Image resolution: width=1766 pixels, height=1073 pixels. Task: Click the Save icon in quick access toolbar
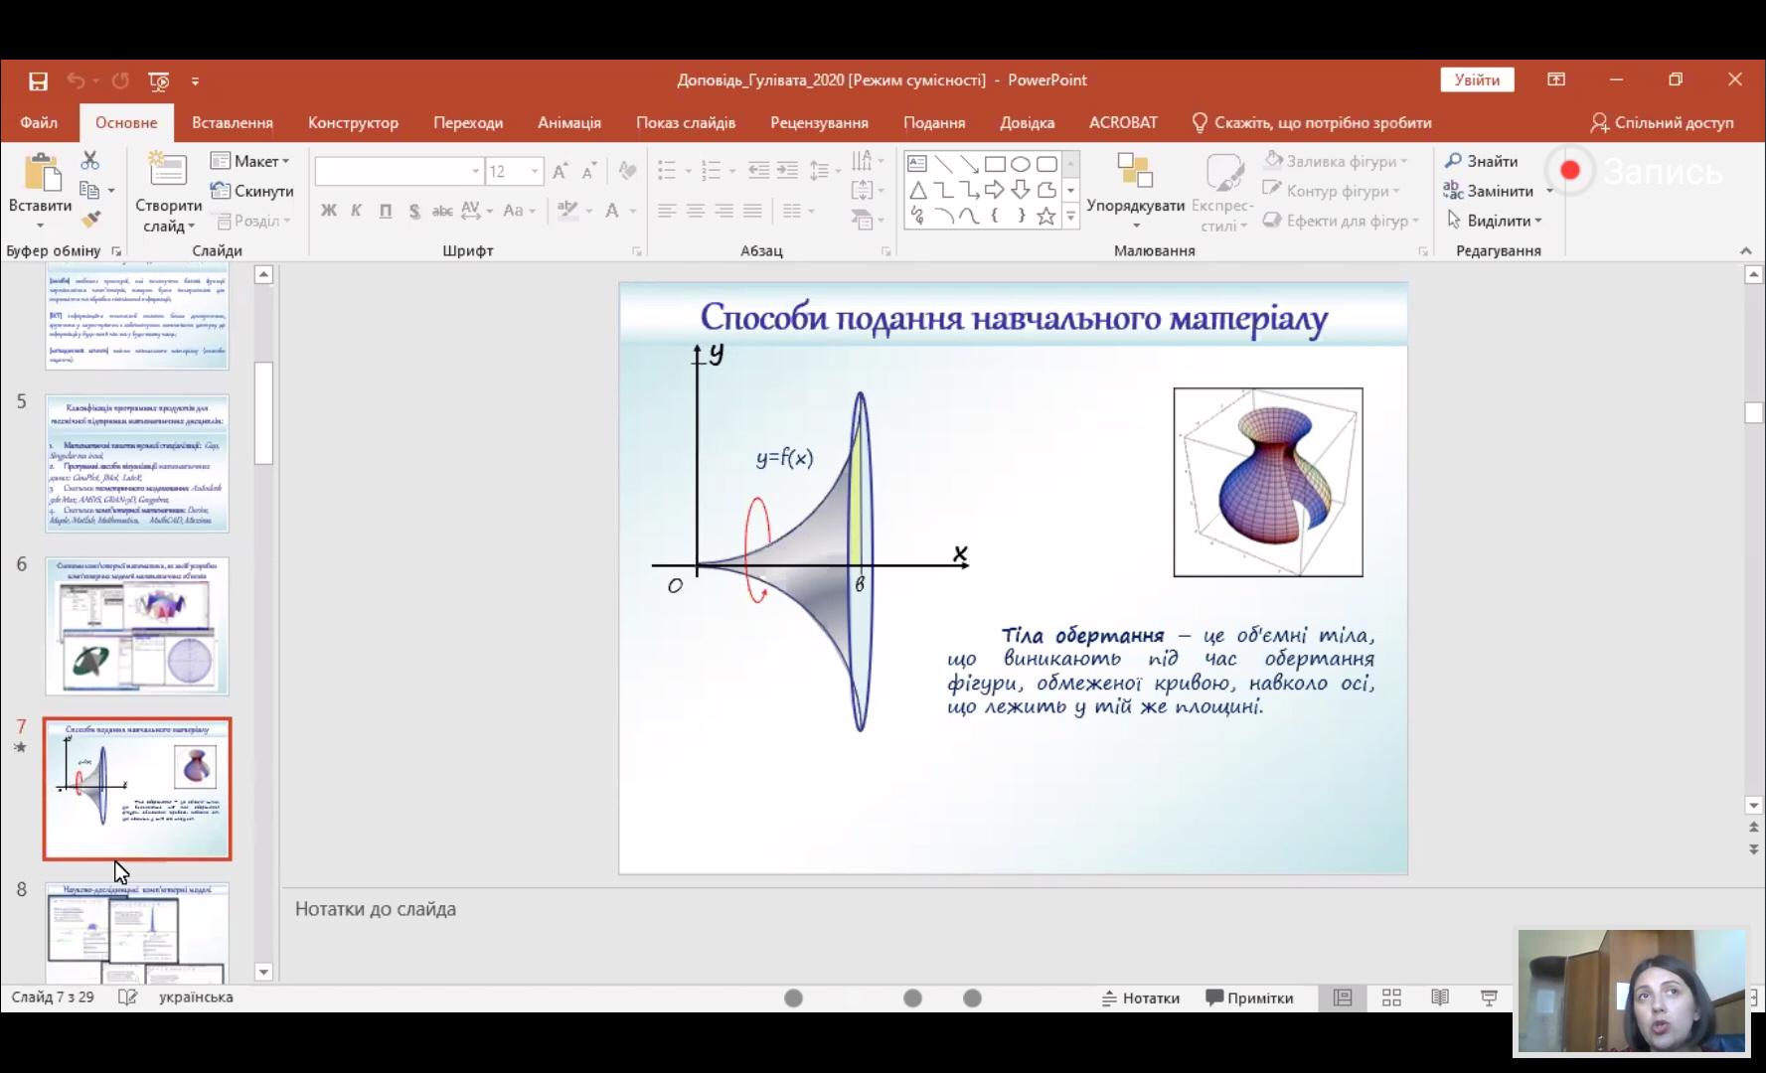[x=38, y=80]
